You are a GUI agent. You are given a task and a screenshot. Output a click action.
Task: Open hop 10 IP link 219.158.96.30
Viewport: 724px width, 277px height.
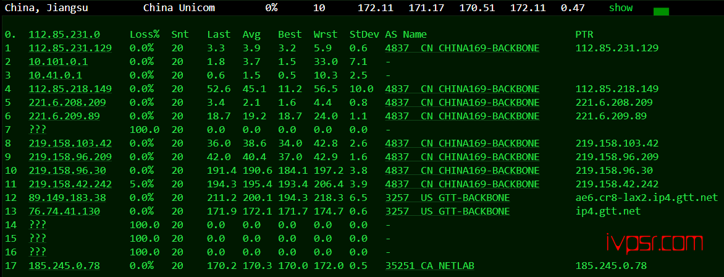[x=67, y=171]
